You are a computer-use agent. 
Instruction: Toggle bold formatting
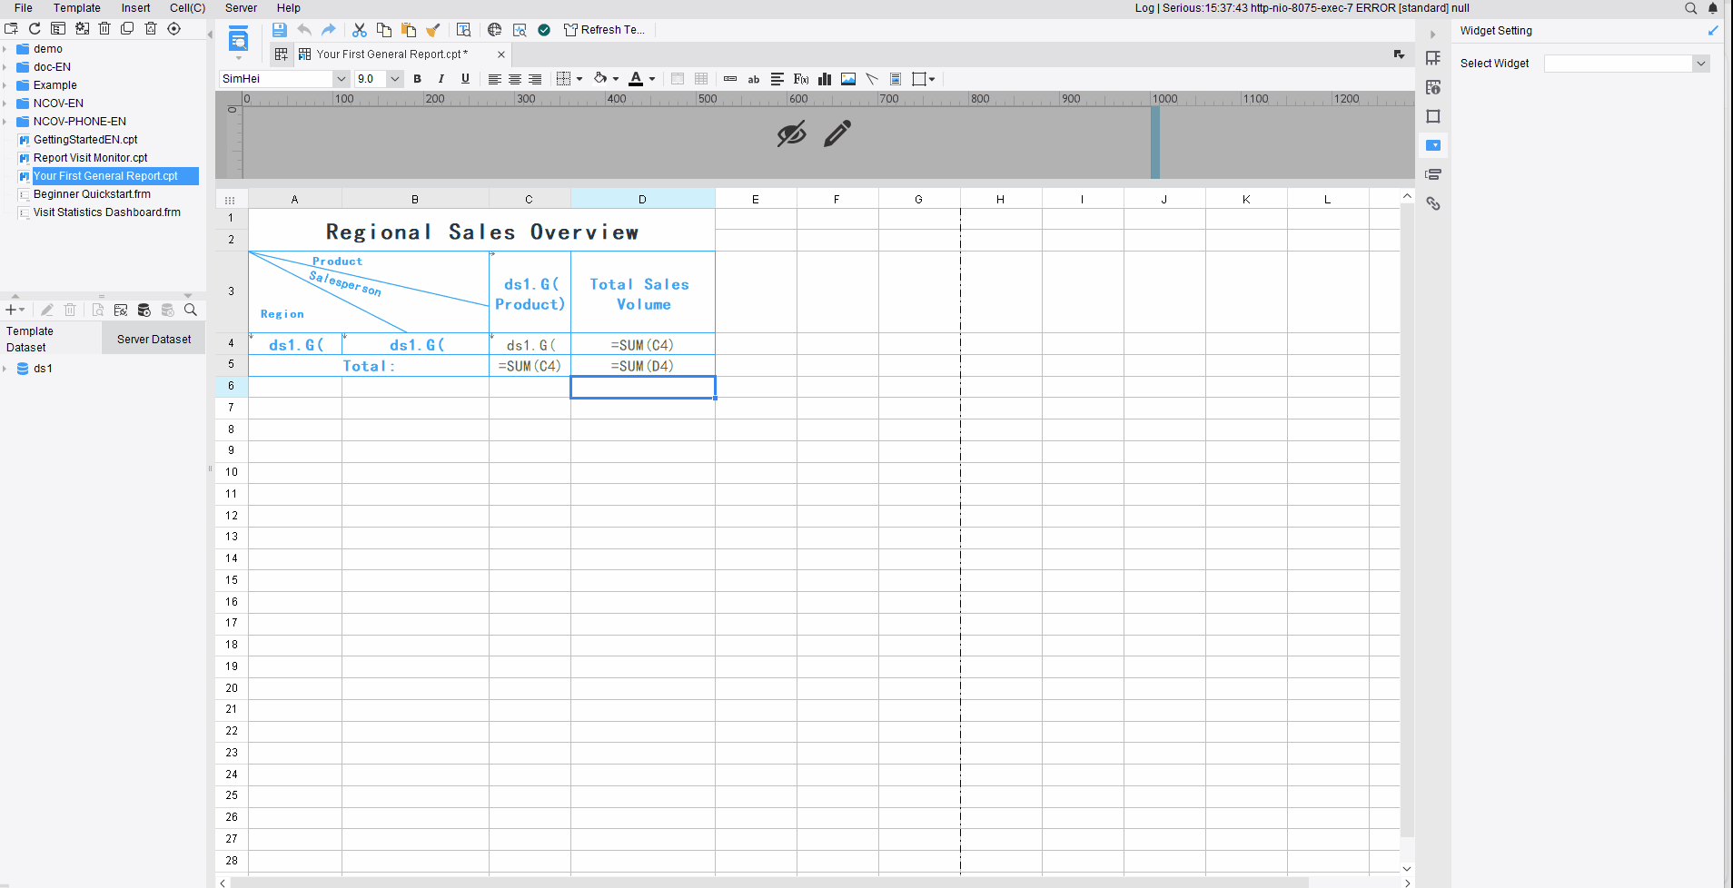click(418, 79)
